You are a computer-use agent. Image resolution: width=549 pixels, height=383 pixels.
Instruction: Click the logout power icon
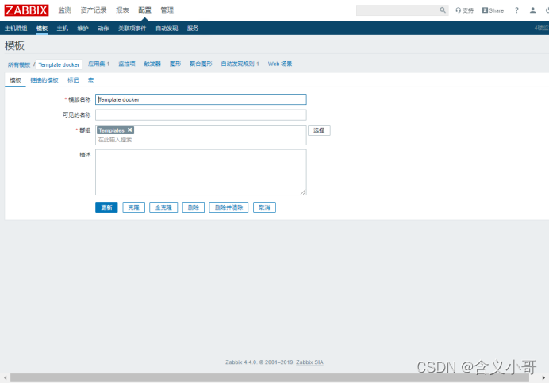[x=547, y=10]
